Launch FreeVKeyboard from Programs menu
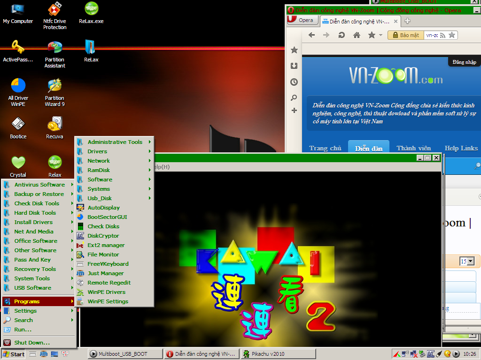 click(x=115, y=264)
